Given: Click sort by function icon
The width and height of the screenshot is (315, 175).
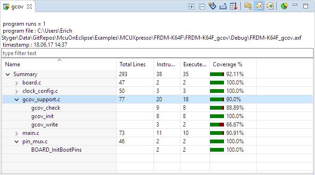Looking at the screenshot, I should tap(270, 6).
